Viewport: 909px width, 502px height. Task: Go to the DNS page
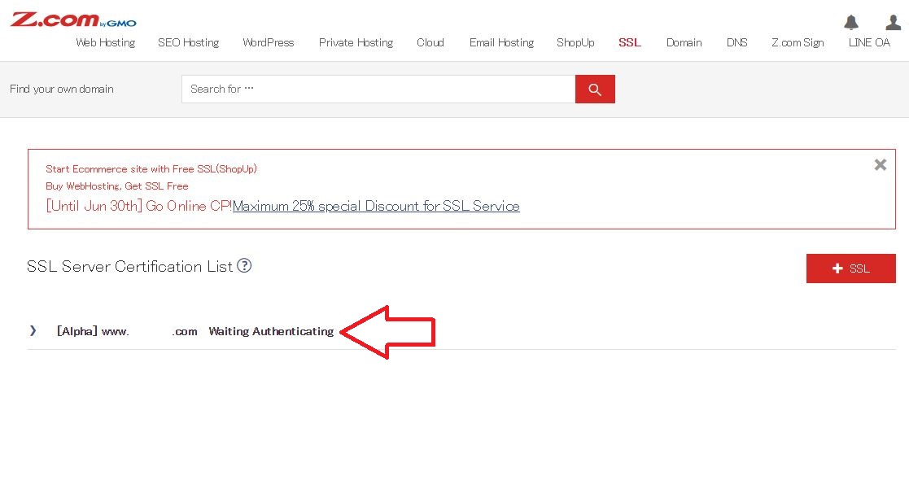(x=736, y=42)
